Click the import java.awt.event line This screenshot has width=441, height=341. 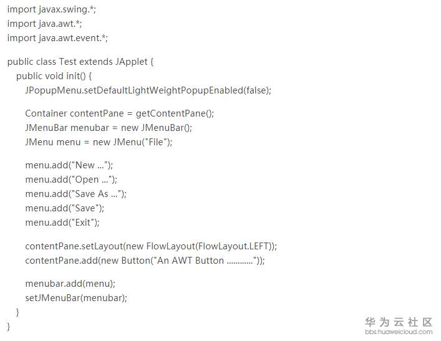[57, 38]
